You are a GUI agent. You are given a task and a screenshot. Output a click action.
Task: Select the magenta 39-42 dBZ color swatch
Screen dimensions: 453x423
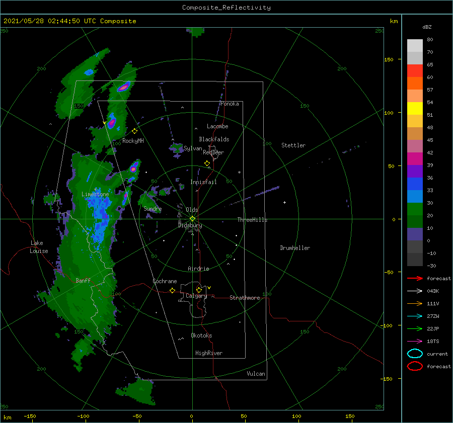click(415, 159)
